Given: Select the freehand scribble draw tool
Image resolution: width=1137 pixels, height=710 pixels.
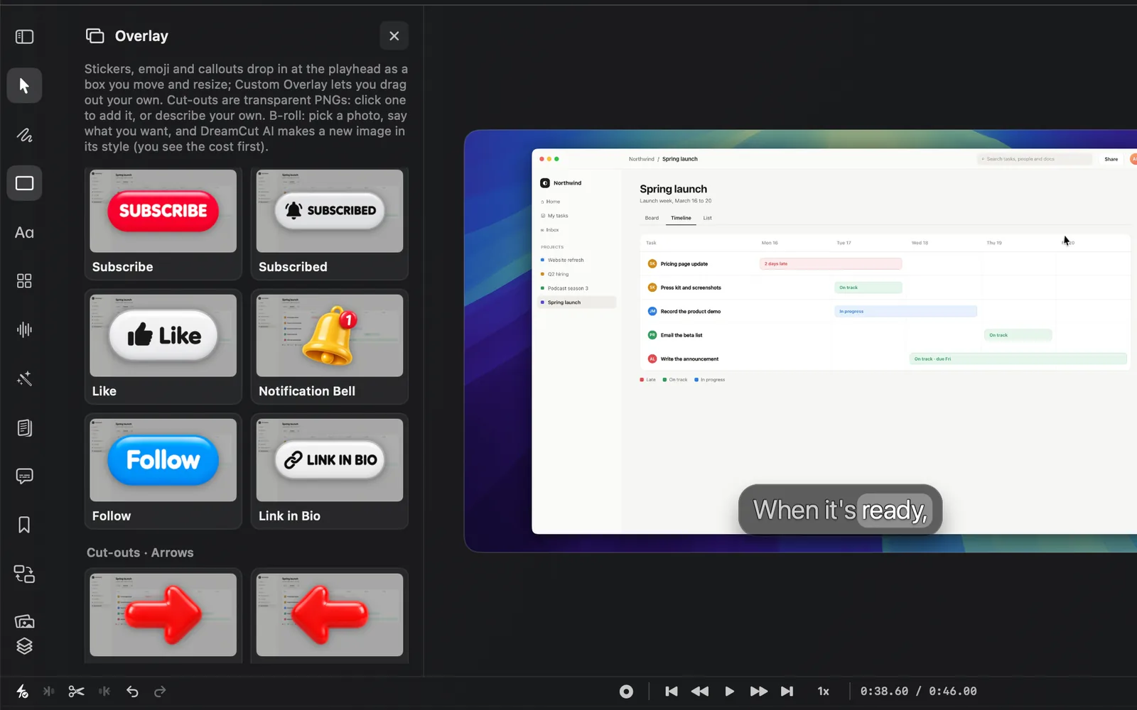Looking at the screenshot, I should click(x=24, y=135).
